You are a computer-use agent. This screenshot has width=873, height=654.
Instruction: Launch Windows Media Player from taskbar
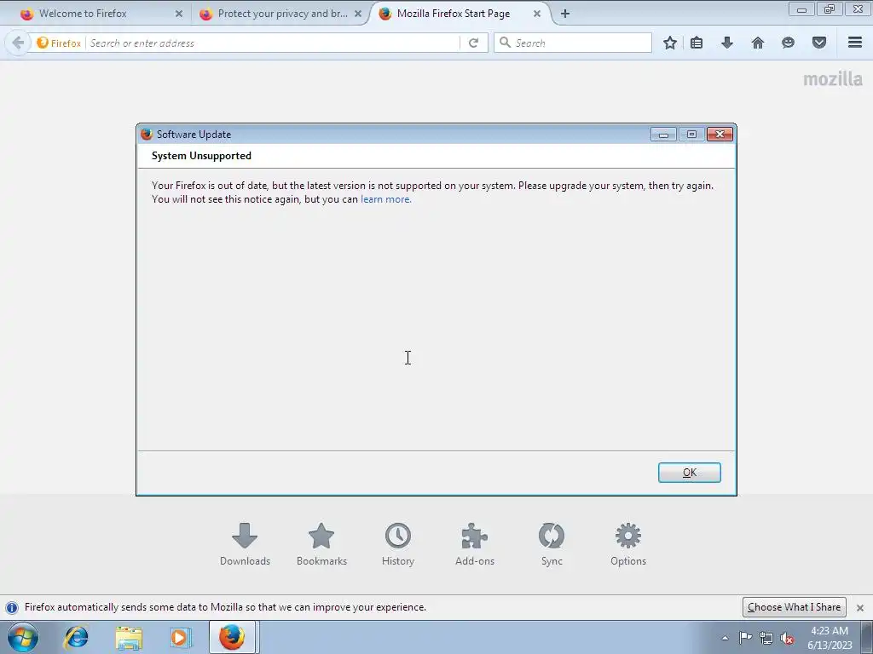(x=180, y=637)
